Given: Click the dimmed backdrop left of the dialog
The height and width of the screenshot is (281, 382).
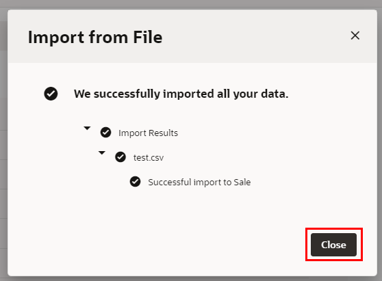Looking at the screenshot, I should pos(3,146).
